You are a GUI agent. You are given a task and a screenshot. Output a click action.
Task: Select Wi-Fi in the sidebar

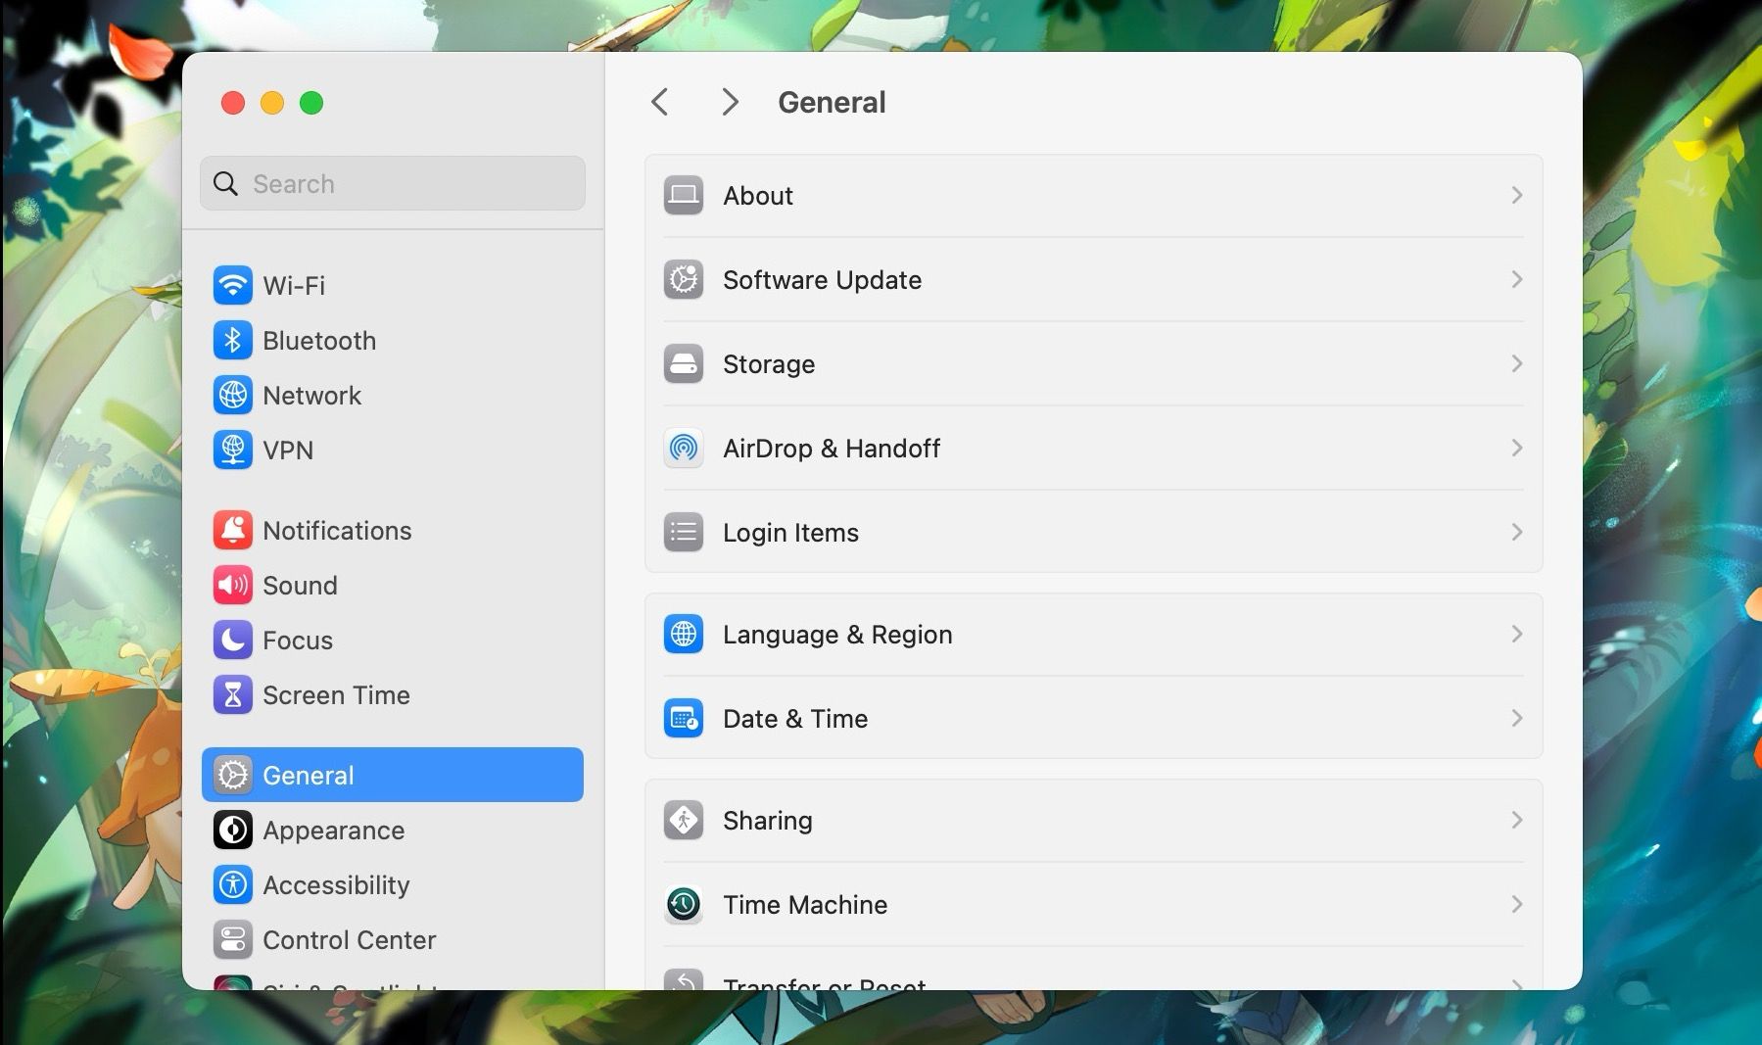[x=294, y=285]
